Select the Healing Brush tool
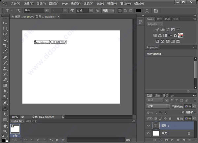This screenshot has height=143, width=198. click(5, 57)
